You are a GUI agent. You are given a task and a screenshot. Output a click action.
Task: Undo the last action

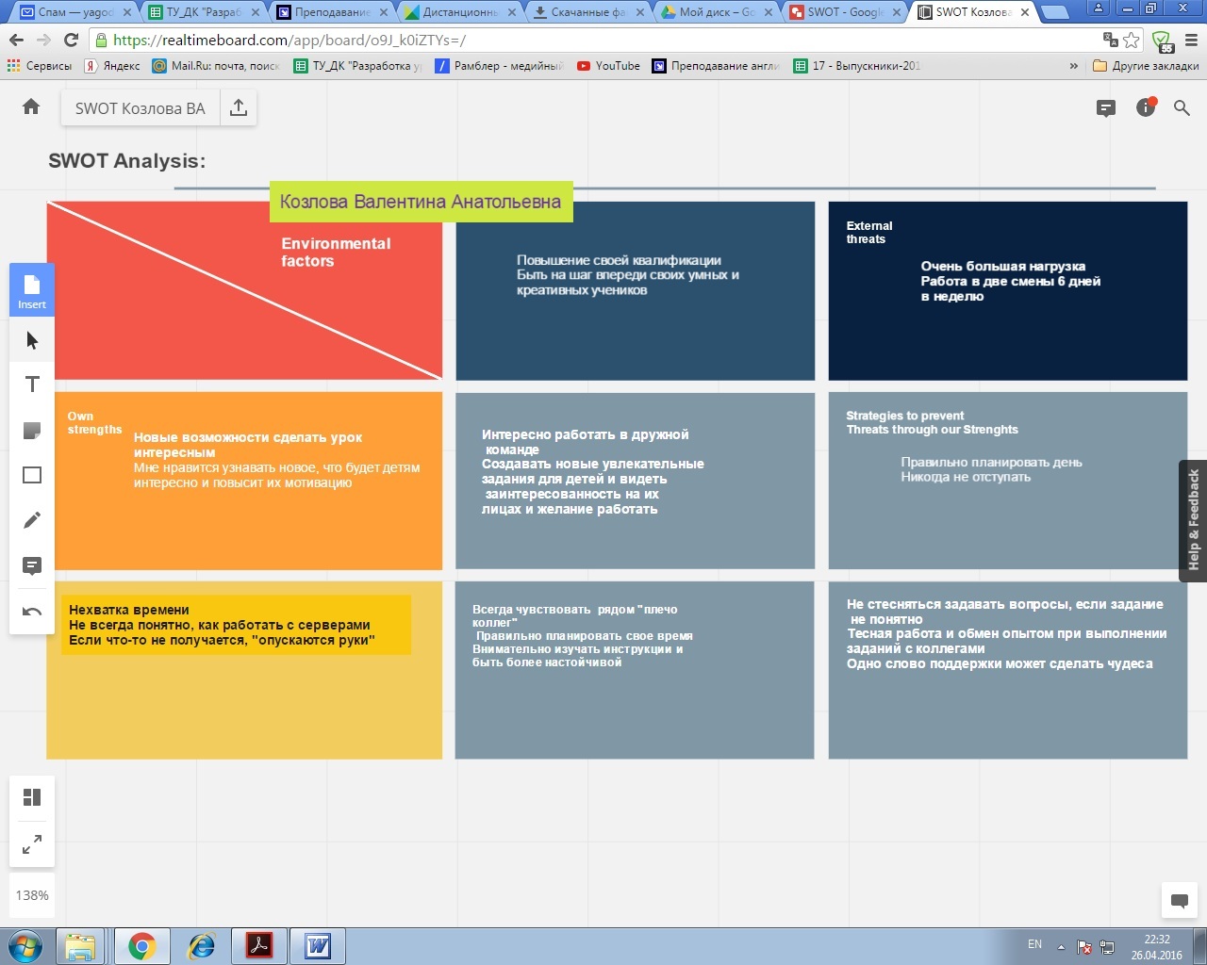tap(32, 612)
